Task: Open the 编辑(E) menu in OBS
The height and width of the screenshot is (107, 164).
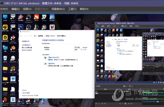Action: 15,9
